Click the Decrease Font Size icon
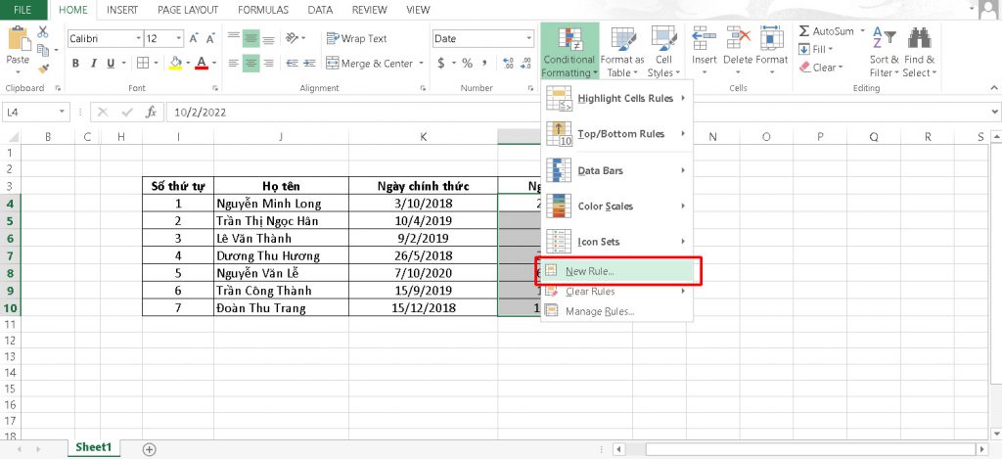 click(x=209, y=39)
